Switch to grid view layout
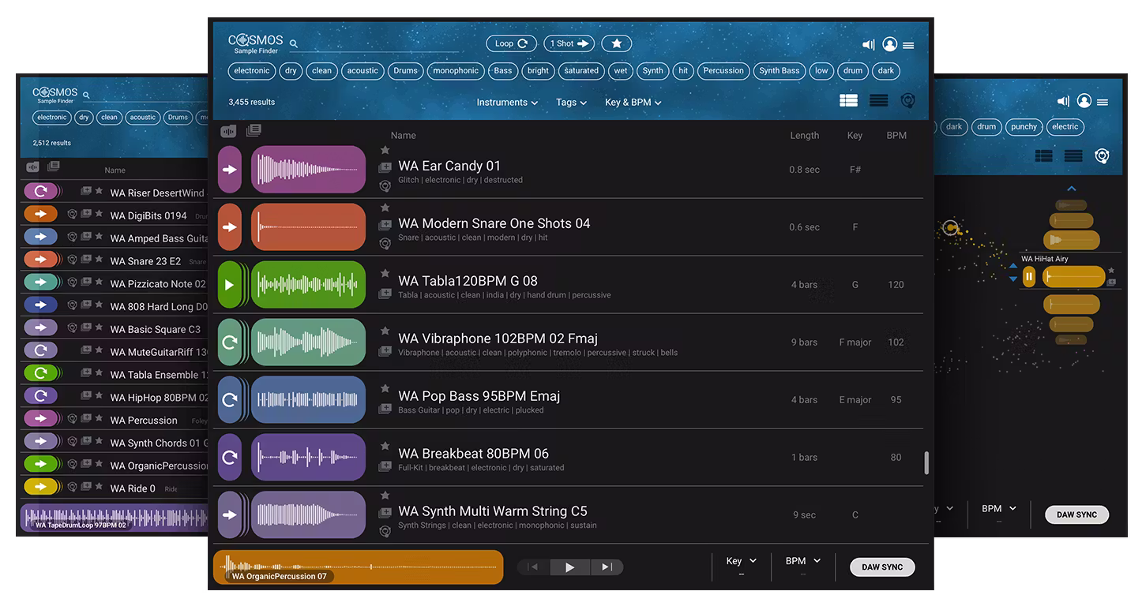 coord(848,100)
